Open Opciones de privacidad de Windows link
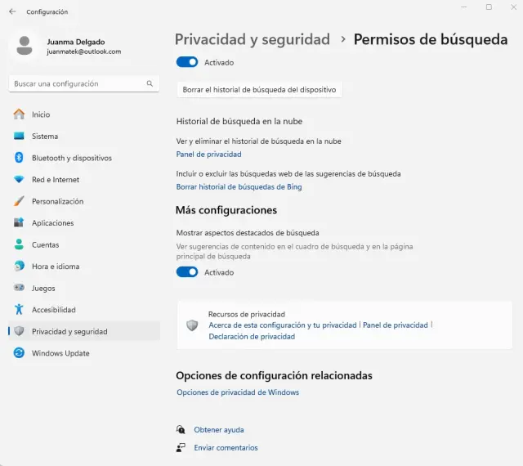Screen dimensions: 523x466 [238, 392]
